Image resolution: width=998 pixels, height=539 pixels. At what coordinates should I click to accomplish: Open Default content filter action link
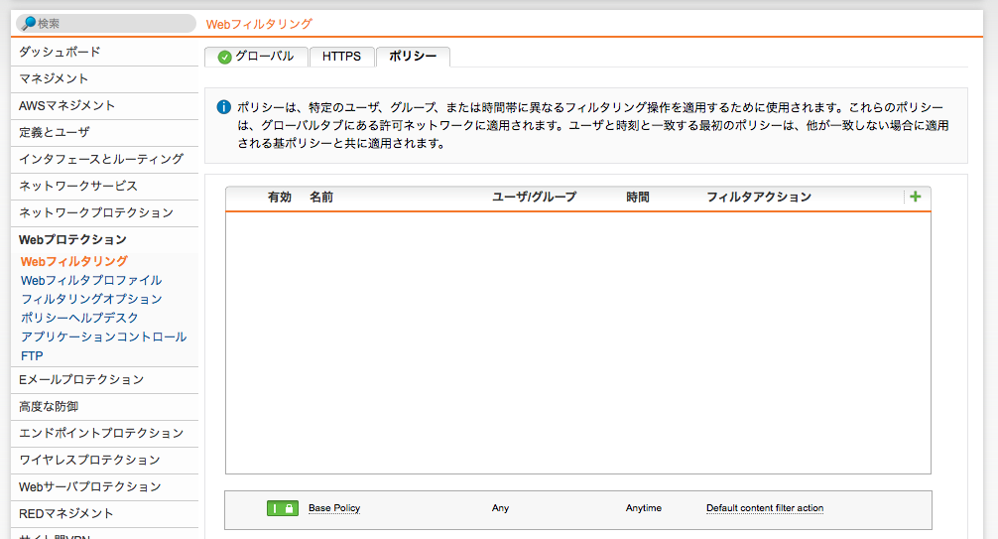click(x=764, y=508)
